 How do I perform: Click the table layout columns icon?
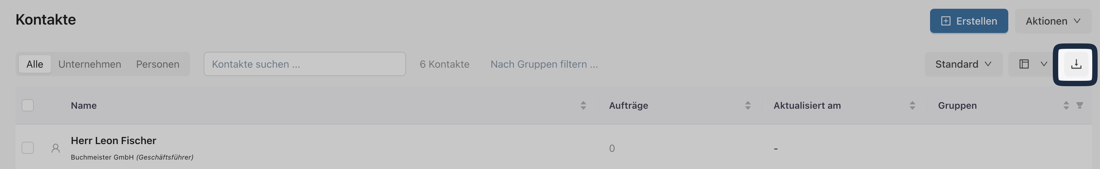(x=1023, y=64)
